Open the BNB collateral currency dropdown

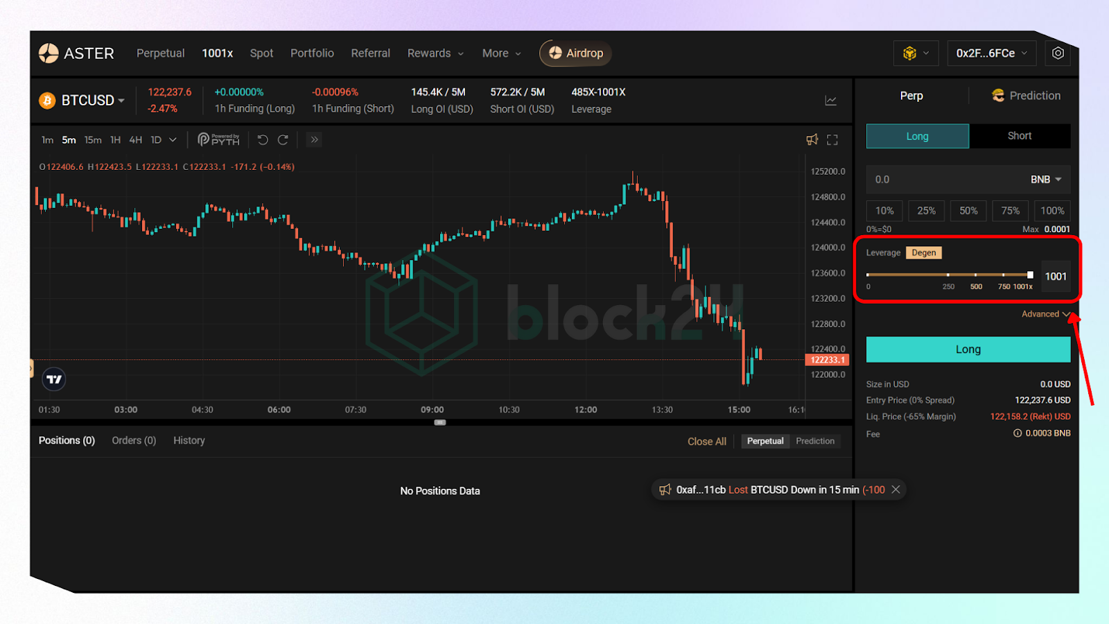pos(1045,180)
